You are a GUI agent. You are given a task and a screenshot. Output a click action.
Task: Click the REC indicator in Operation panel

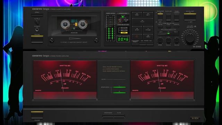point(120,21)
